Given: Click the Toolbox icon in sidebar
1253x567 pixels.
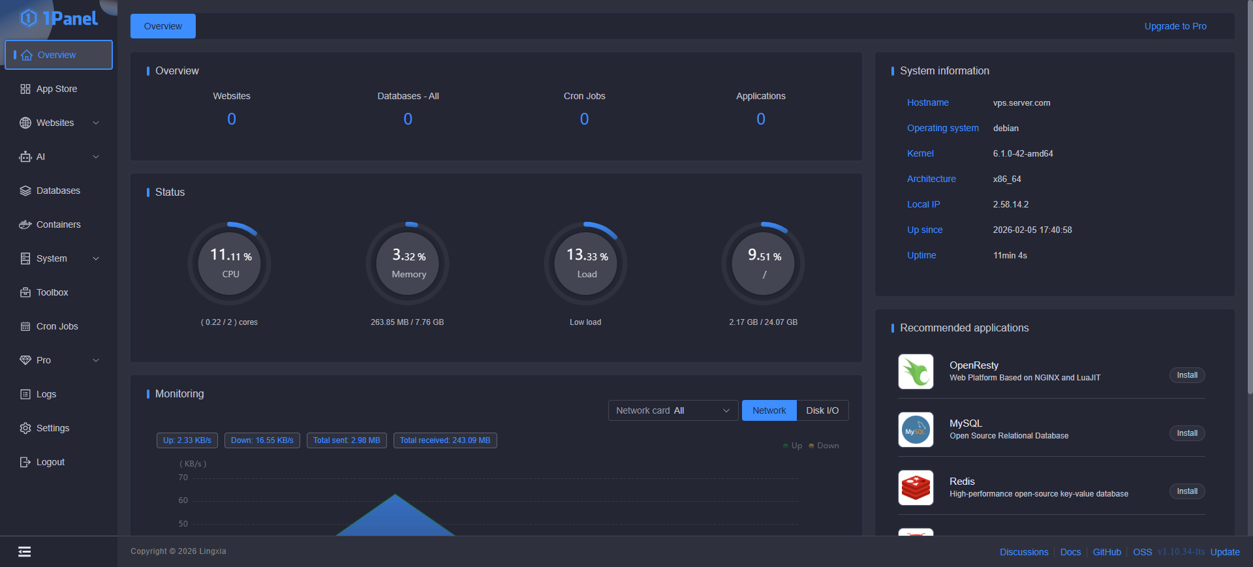Looking at the screenshot, I should 25,292.
